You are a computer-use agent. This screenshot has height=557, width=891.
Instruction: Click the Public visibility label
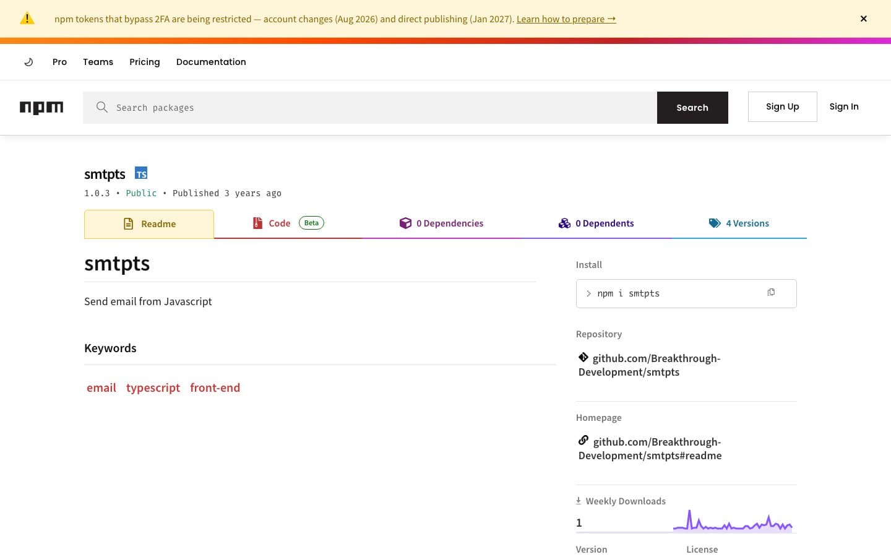pos(141,193)
